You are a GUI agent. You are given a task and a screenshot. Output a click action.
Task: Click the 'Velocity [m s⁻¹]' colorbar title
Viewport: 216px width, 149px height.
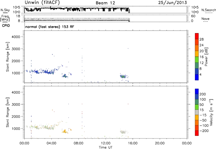[211, 112]
